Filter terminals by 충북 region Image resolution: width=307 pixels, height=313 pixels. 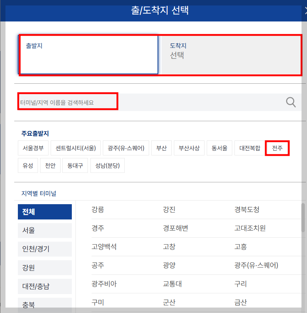[x=45, y=305]
